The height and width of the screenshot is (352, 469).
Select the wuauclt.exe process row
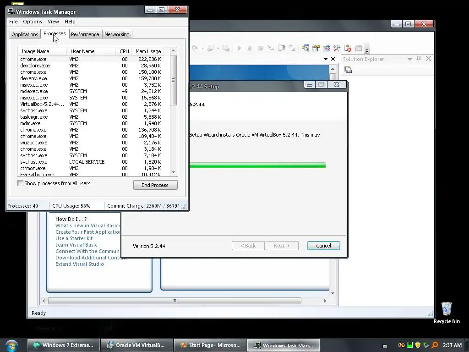pyautogui.click(x=91, y=143)
